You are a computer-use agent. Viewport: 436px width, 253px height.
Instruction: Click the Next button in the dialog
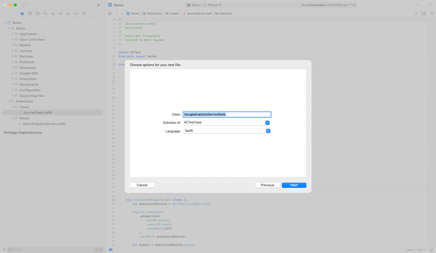click(294, 185)
